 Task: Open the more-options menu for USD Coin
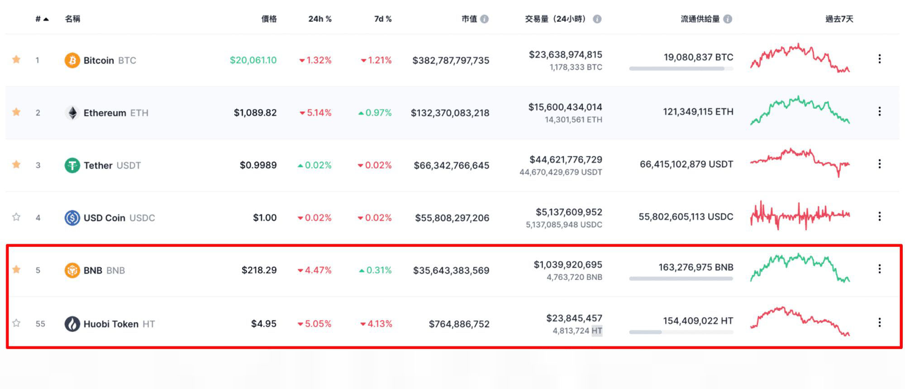(x=879, y=216)
